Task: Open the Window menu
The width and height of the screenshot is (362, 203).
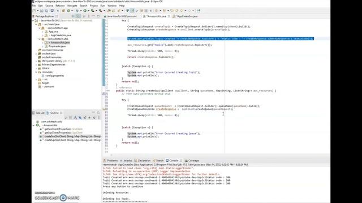Action: [112, 6]
